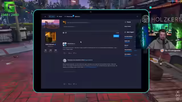Click the GIF icon beside the emoji icon
The height and width of the screenshot is (102, 182).
[66, 33]
